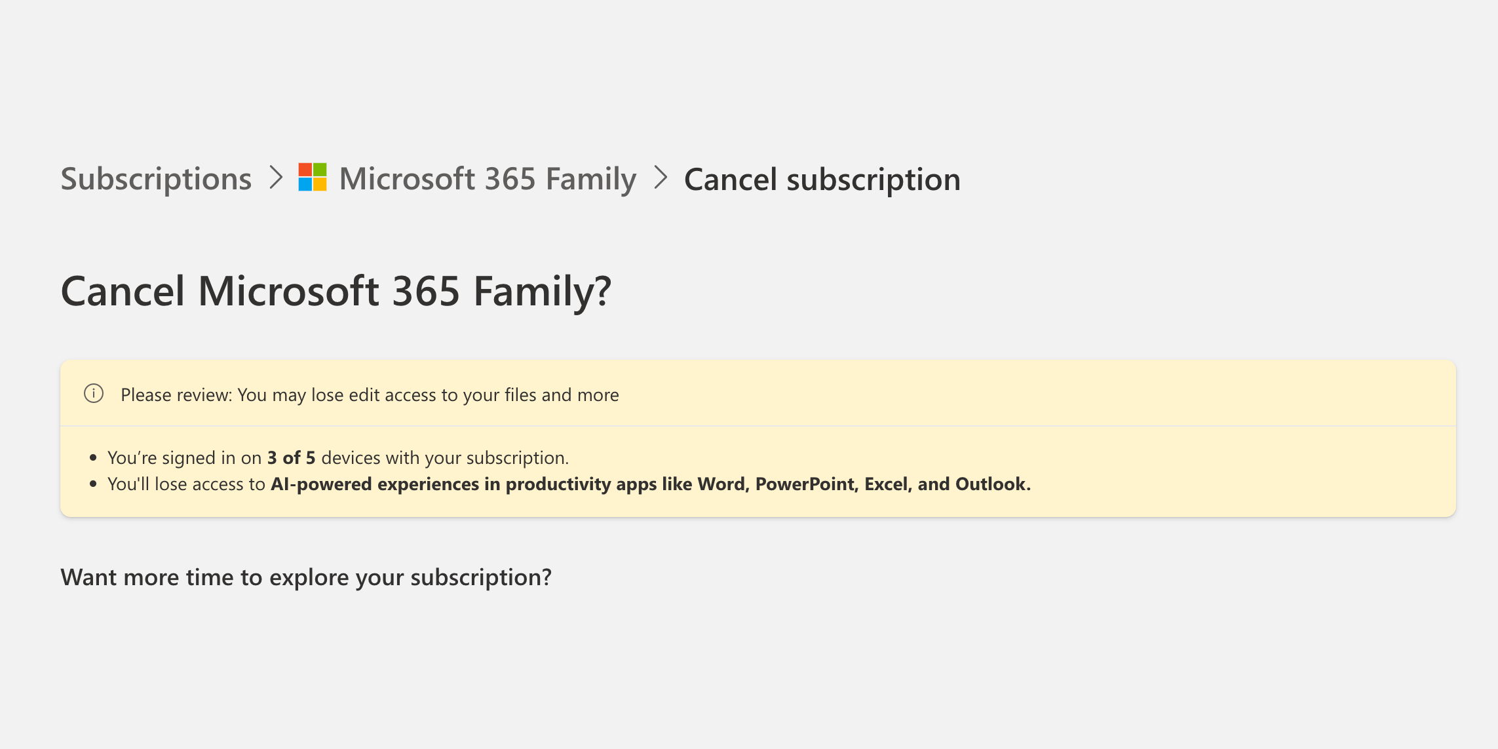Click the Microsoft logo in the breadcrumb trail

313,178
